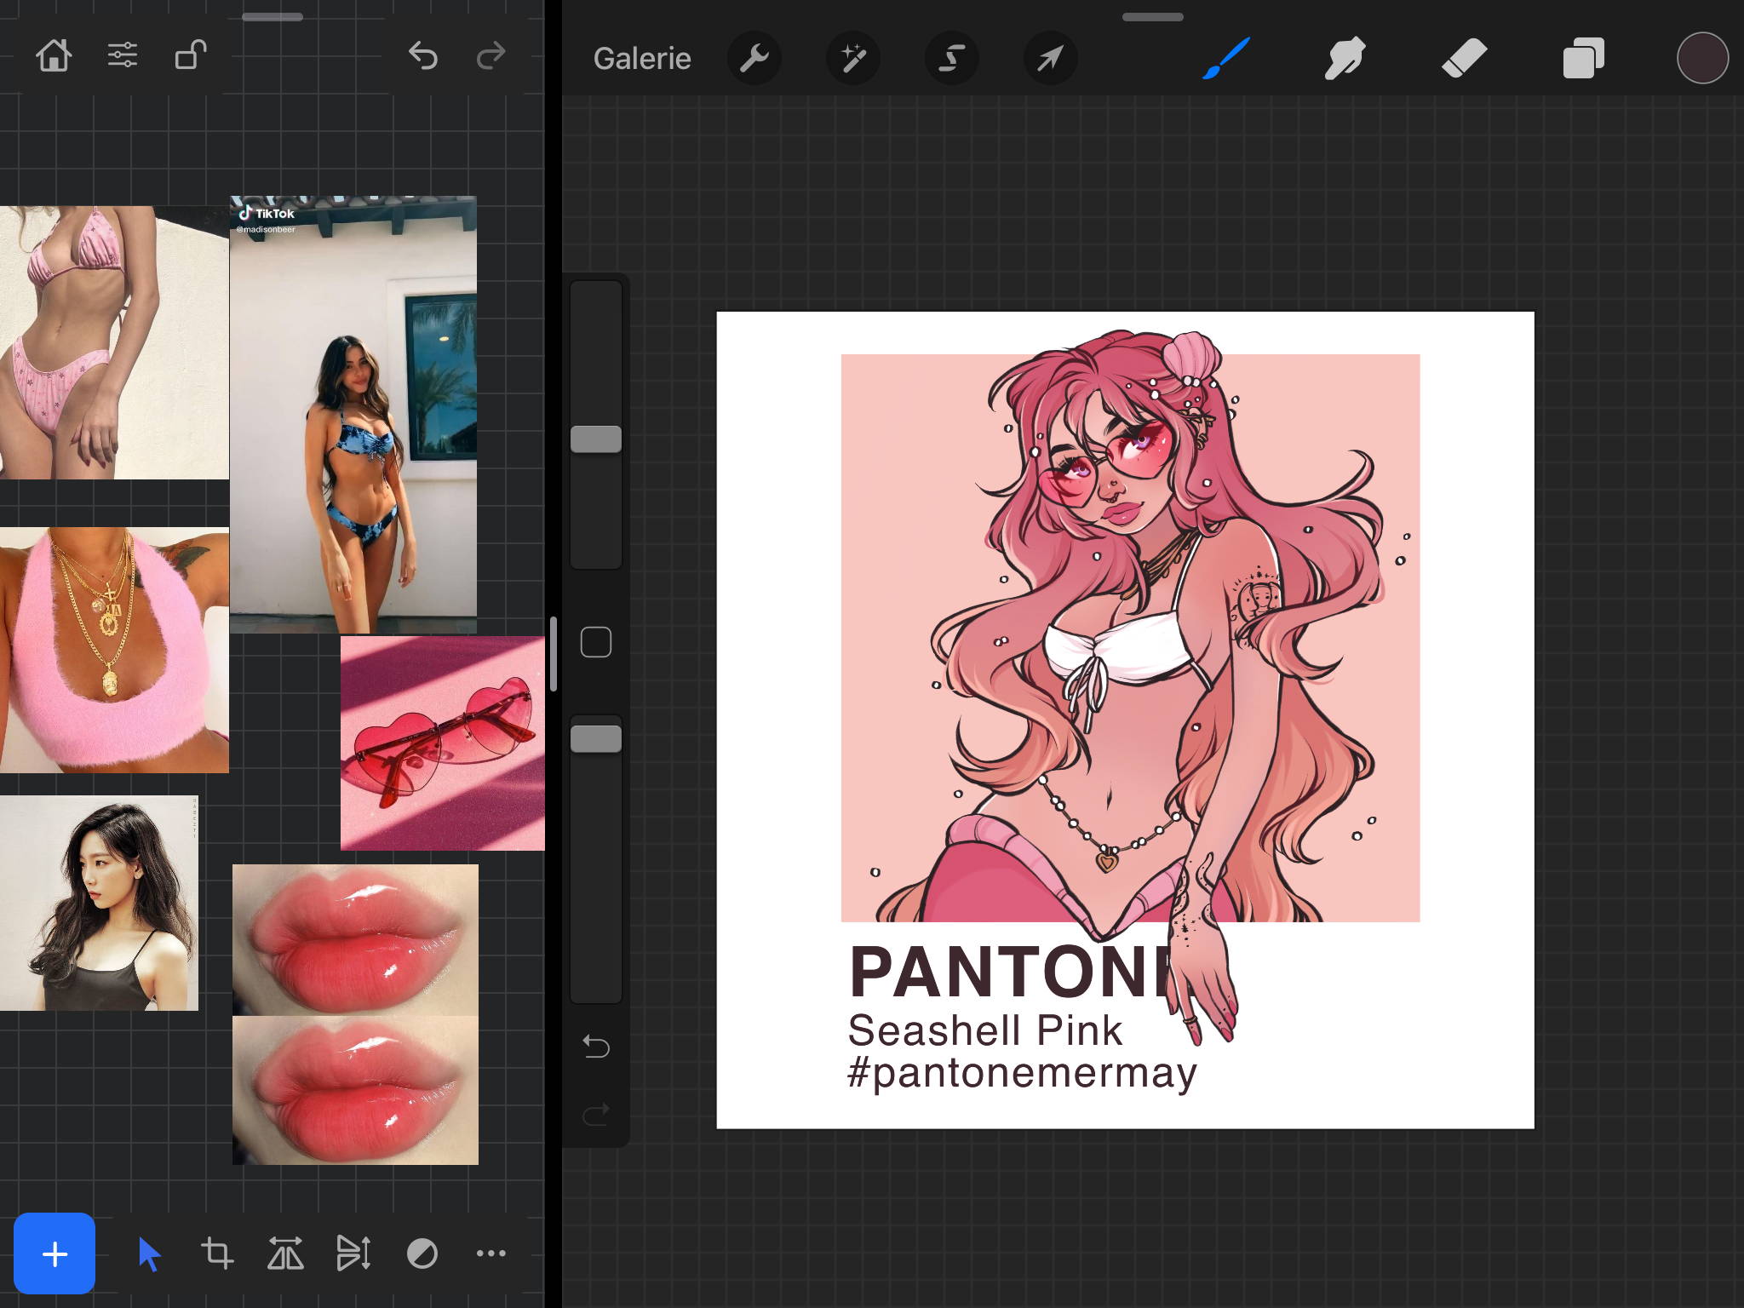This screenshot has width=1744, height=1308.
Task: Tap the square modify button between sliders
Action: point(596,642)
